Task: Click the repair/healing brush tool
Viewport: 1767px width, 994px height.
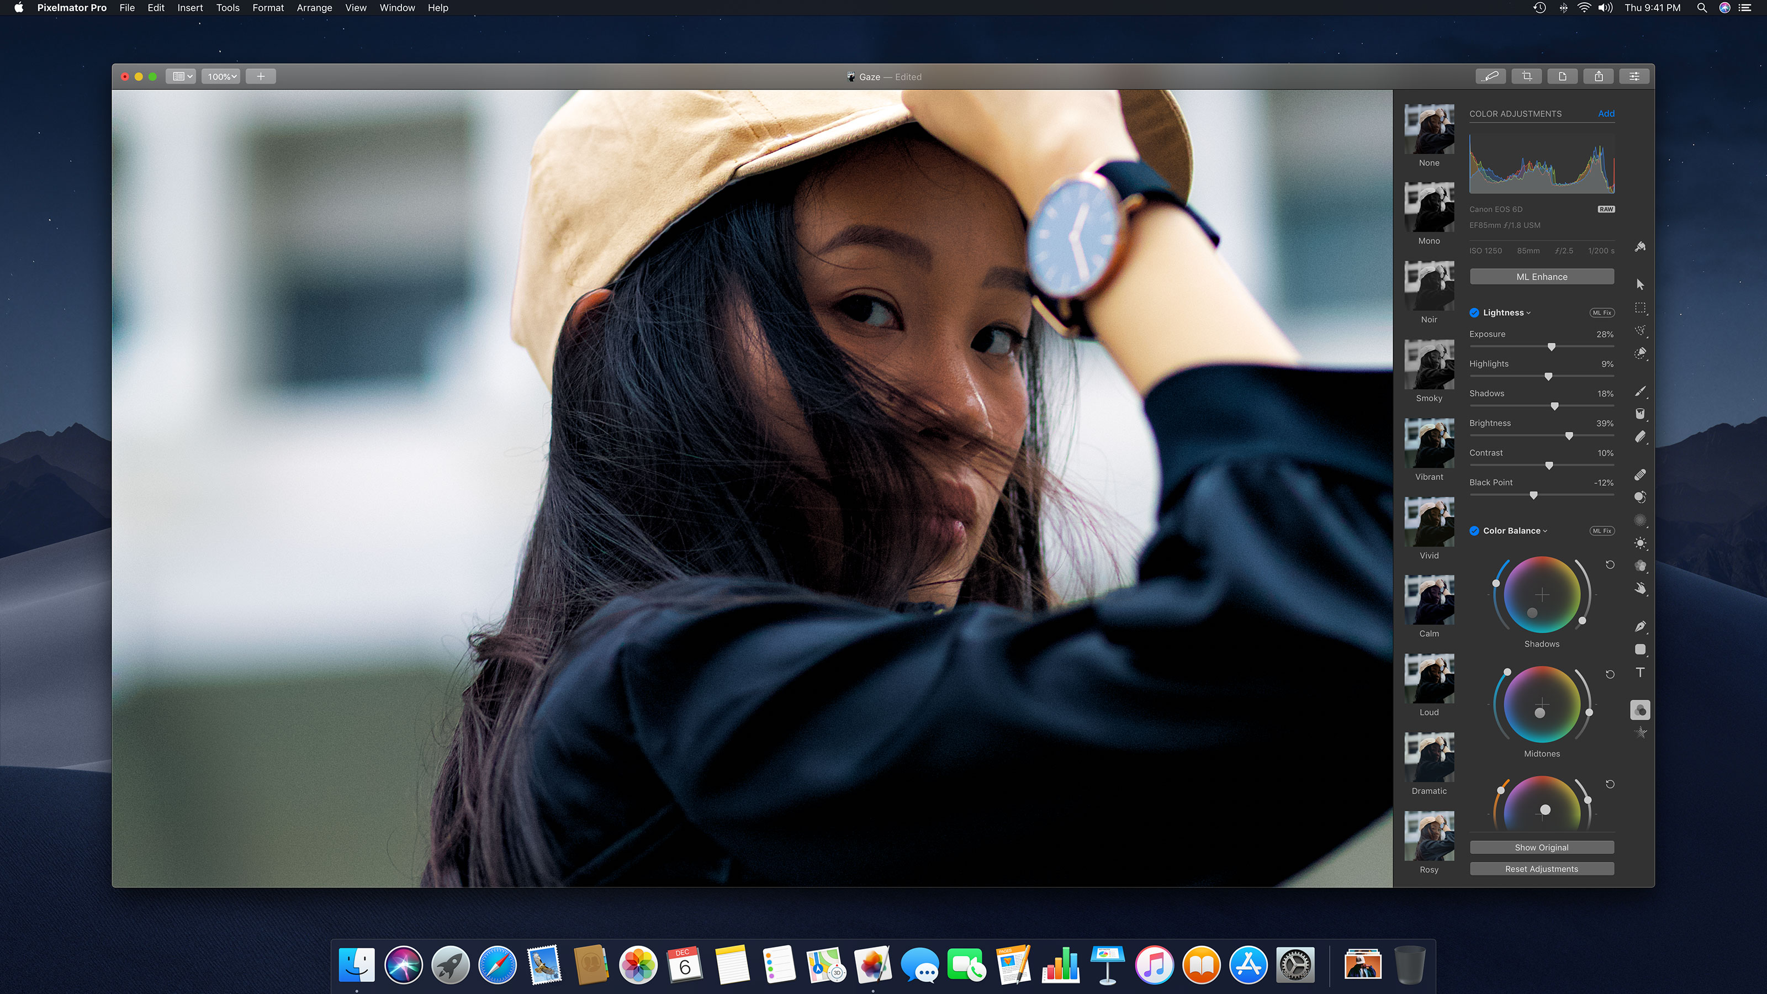Action: tap(1639, 473)
